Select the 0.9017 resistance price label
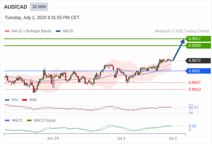 tap(198, 39)
